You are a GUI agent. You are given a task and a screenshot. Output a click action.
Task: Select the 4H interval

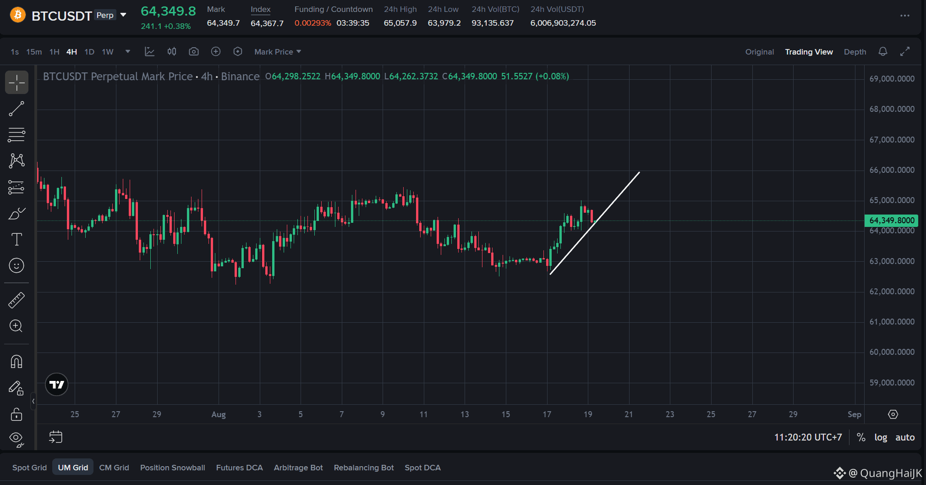[71, 52]
